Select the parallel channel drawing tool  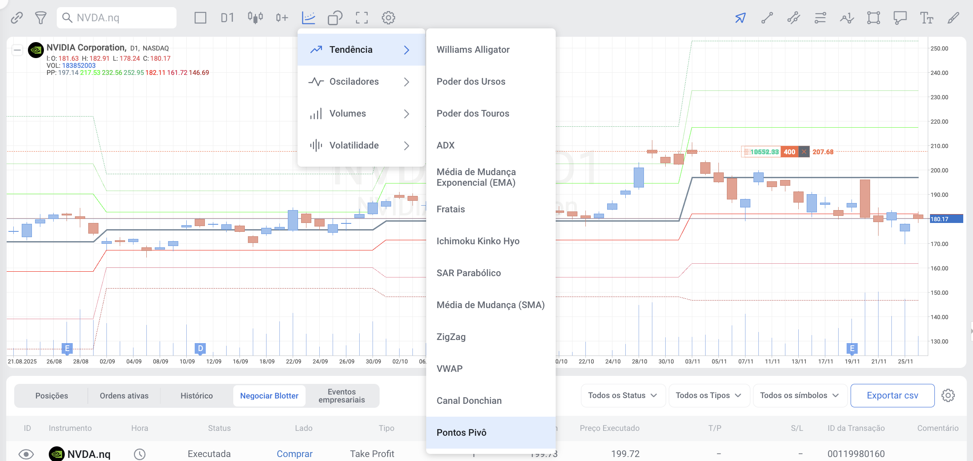pos(794,18)
